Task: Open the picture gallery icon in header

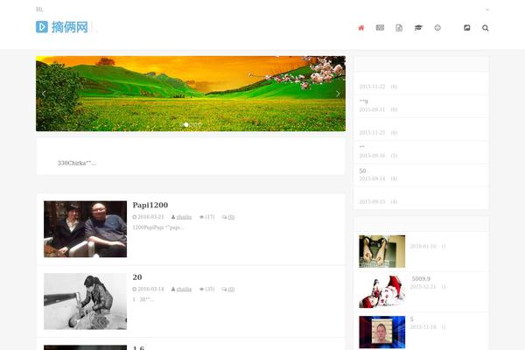Action: click(x=466, y=28)
